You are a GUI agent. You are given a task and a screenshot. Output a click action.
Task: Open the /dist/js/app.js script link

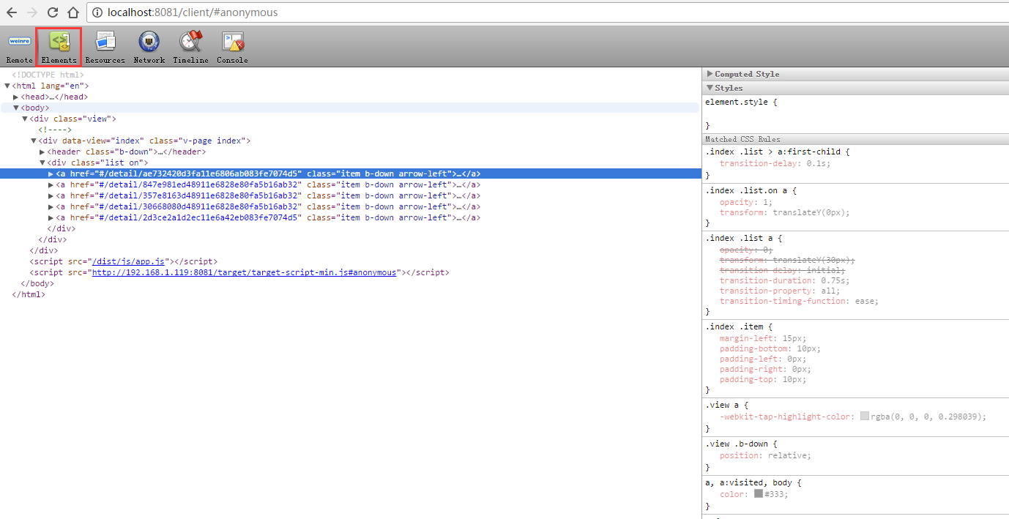(x=129, y=261)
